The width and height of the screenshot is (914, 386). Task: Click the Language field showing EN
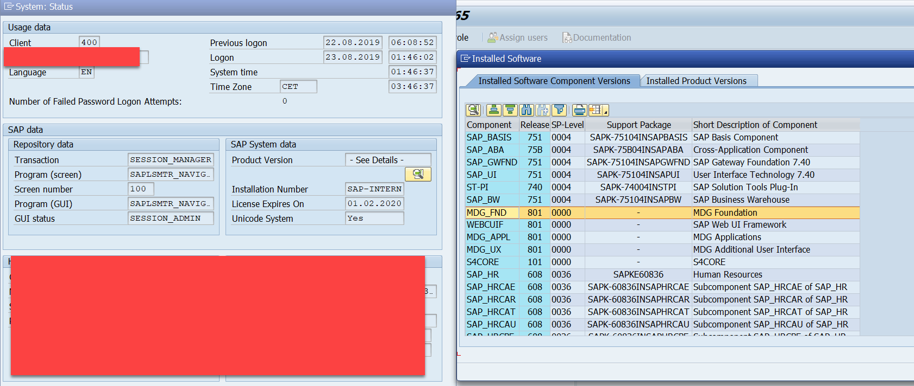86,72
